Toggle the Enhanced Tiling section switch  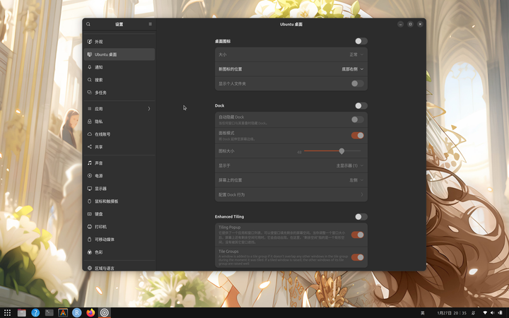click(361, 216)
